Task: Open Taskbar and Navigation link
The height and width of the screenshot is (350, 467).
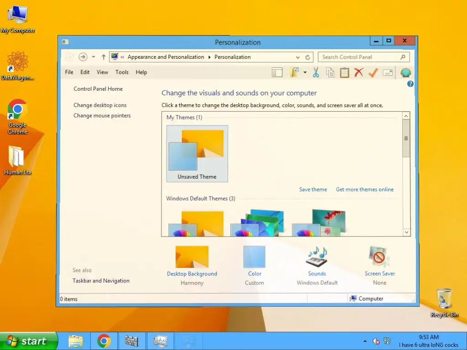Action: (101, 281)
